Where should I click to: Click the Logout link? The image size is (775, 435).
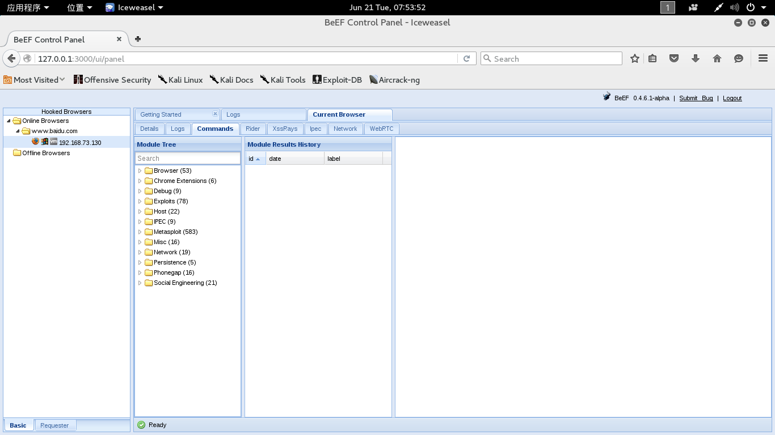pos(732,98)
